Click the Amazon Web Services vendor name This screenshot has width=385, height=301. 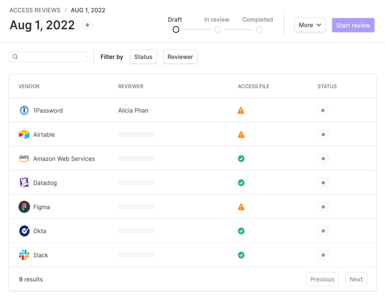64,159
